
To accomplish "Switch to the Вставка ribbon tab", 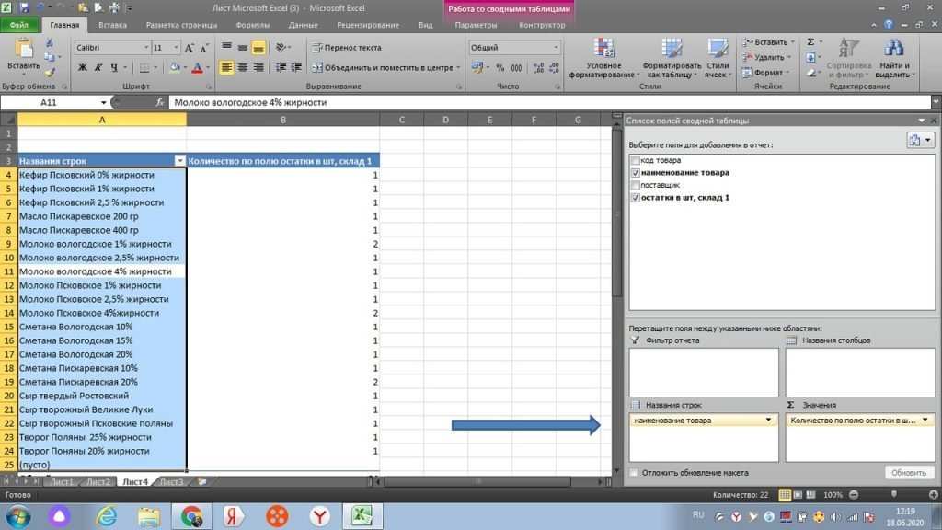I will tap(112, 25).
